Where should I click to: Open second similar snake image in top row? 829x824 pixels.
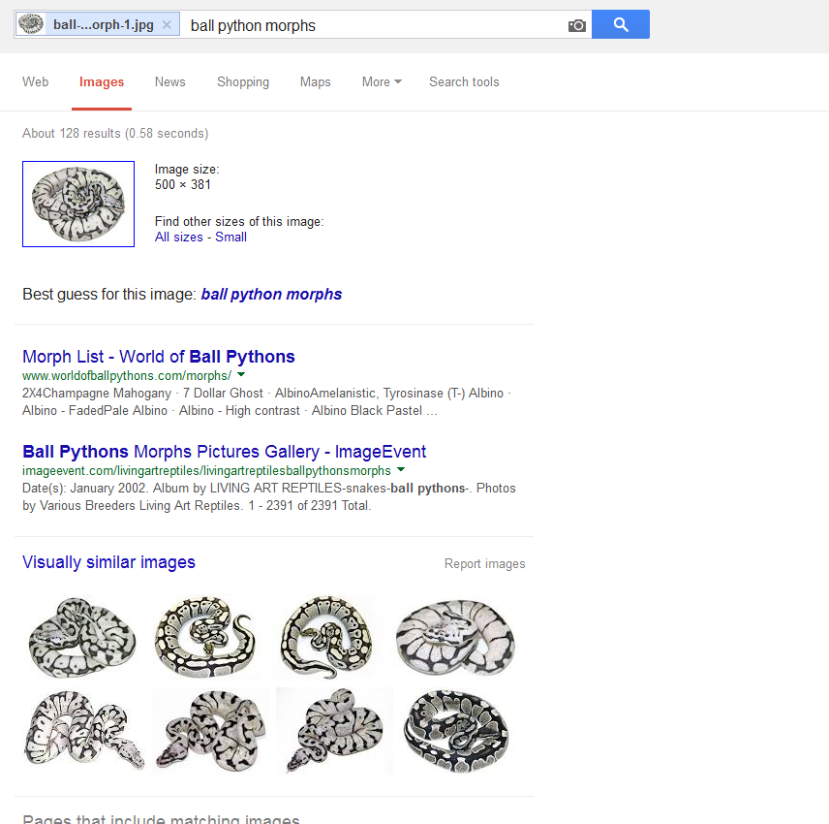point(205,637)
